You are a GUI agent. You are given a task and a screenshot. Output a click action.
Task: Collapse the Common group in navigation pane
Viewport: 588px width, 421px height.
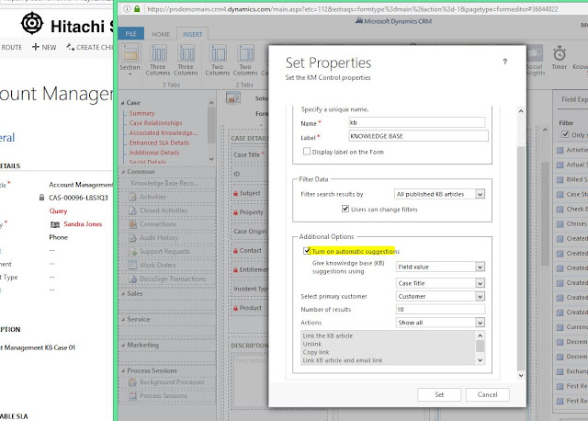pyautogui.click(x=123, y=172)
